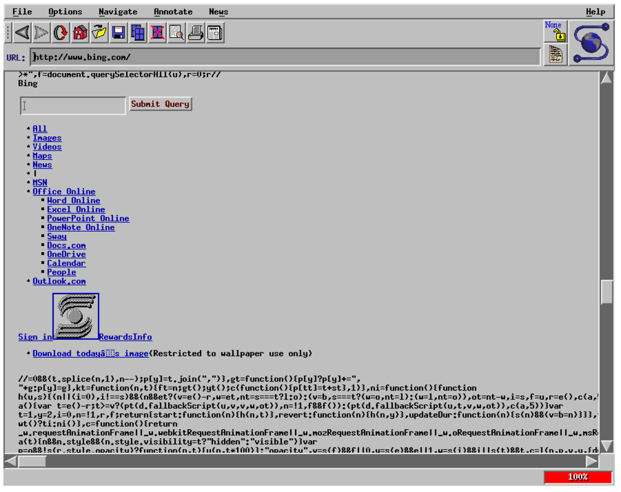The height and width of the screenshot is (492, 621).
Task: Go to the home page icon
Action: [80, 32]
